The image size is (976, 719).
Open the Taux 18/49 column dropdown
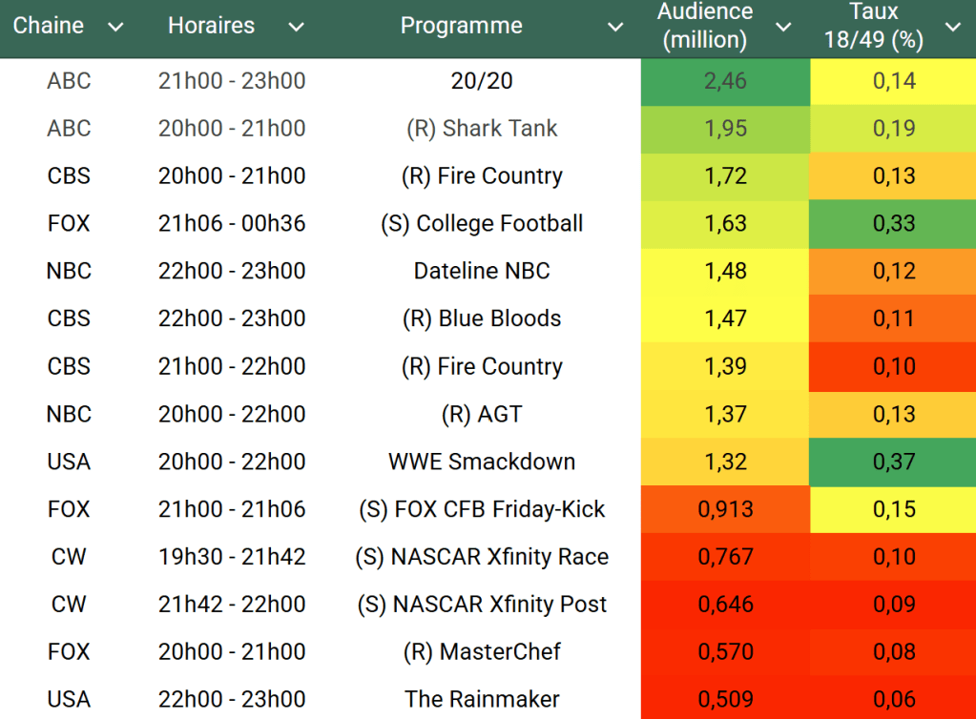click(x=952, y=27)
